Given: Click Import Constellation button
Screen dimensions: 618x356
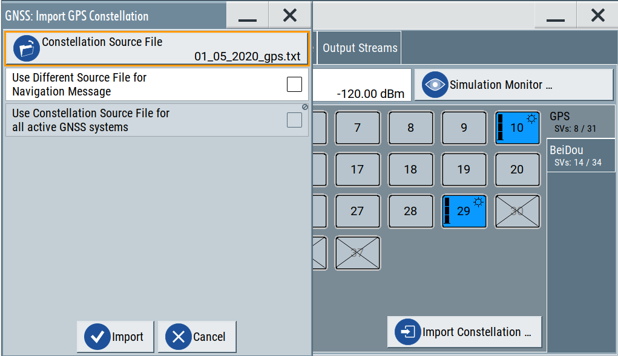Looking at the screenshot, I should pyautogui.click(x=464, y=332).
